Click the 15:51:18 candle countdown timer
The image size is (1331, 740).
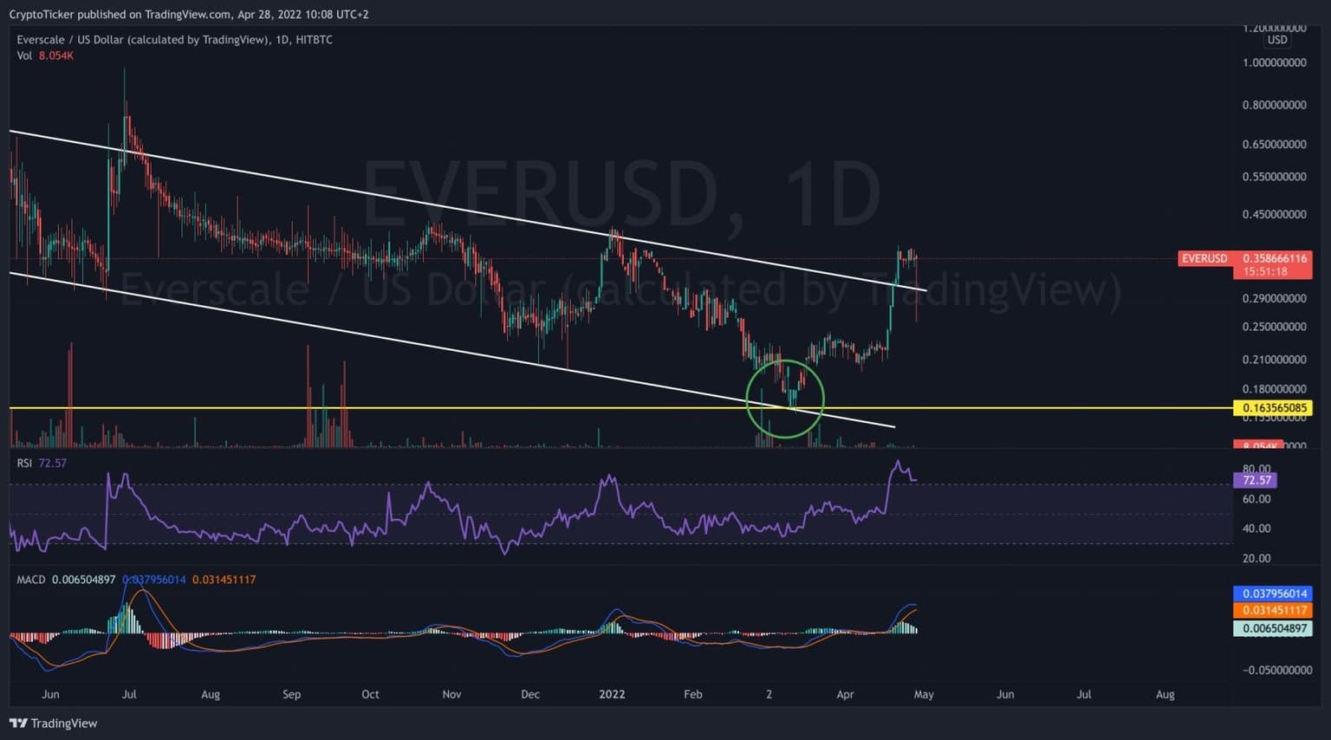[x=1264, y=271]
